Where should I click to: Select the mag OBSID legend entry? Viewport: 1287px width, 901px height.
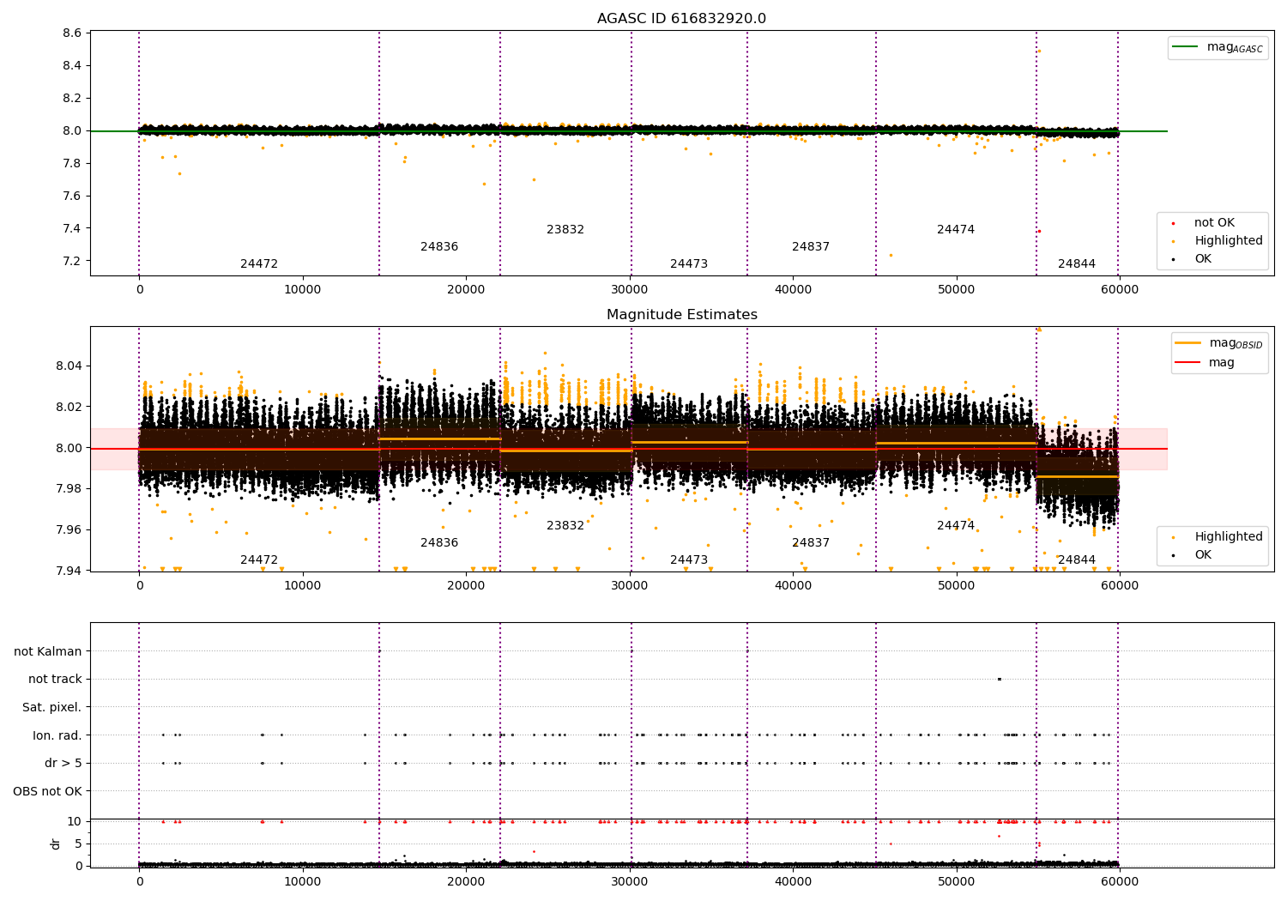[x=1219, y=343]
